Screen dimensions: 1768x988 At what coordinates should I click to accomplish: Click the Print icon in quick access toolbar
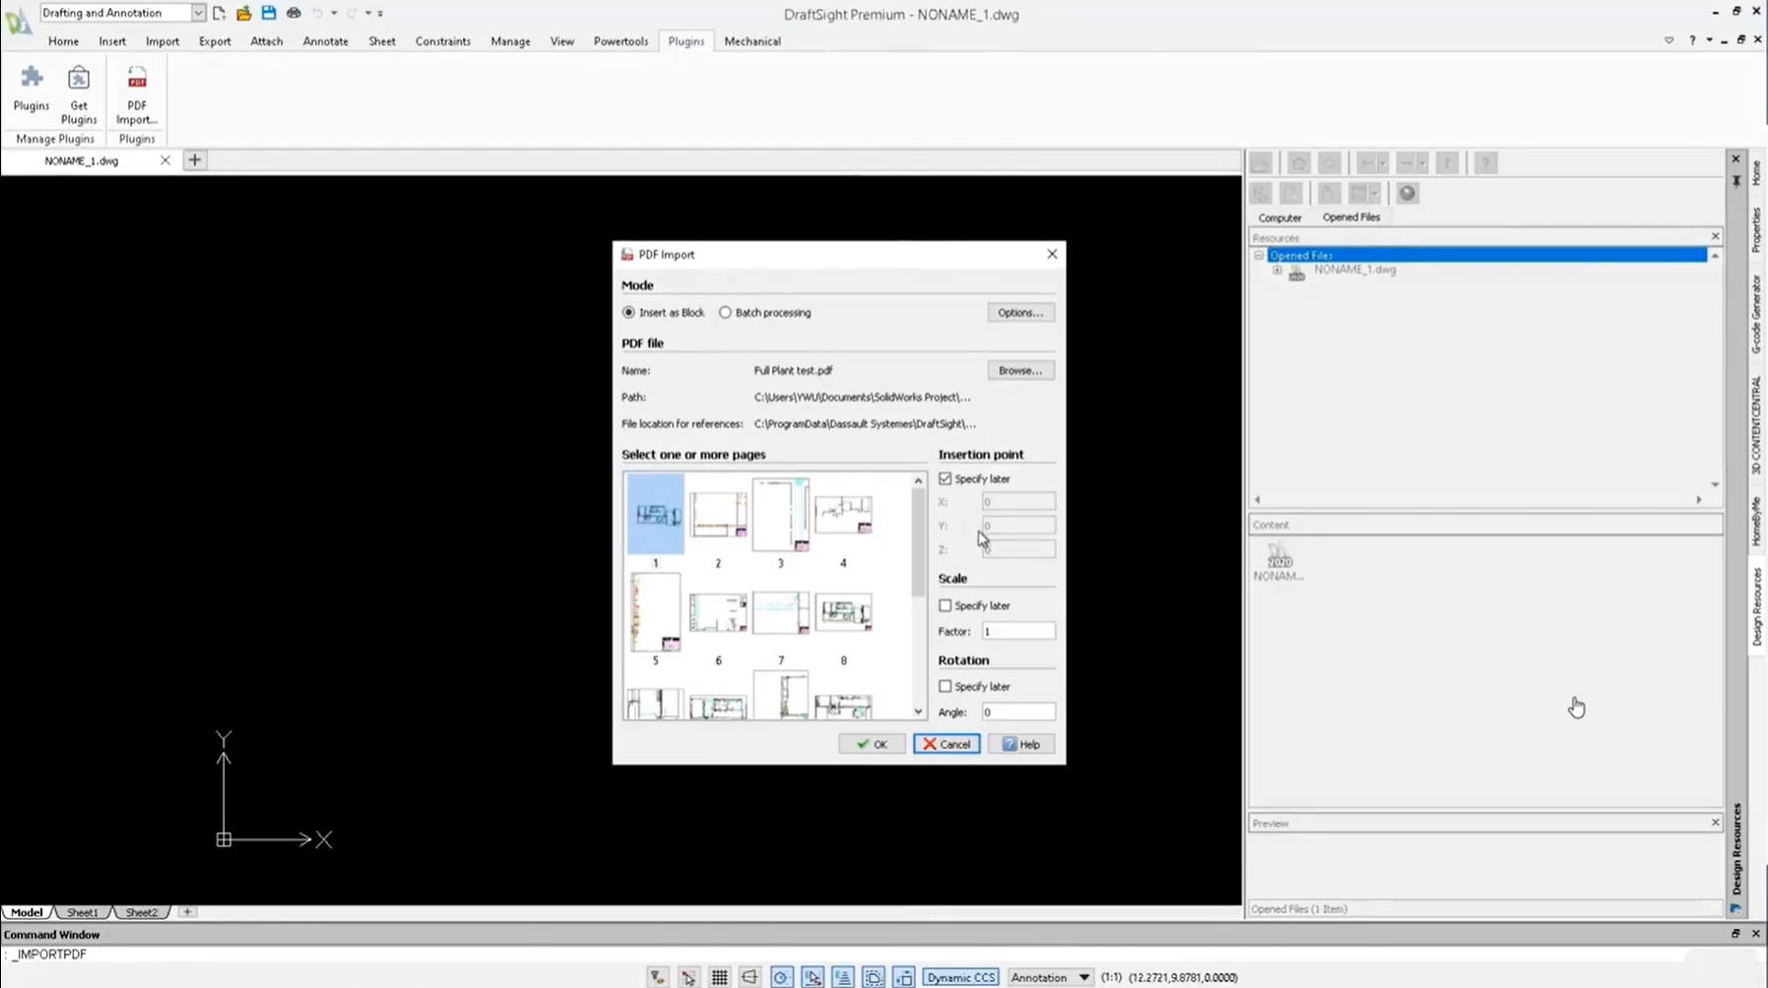[294, 13]
